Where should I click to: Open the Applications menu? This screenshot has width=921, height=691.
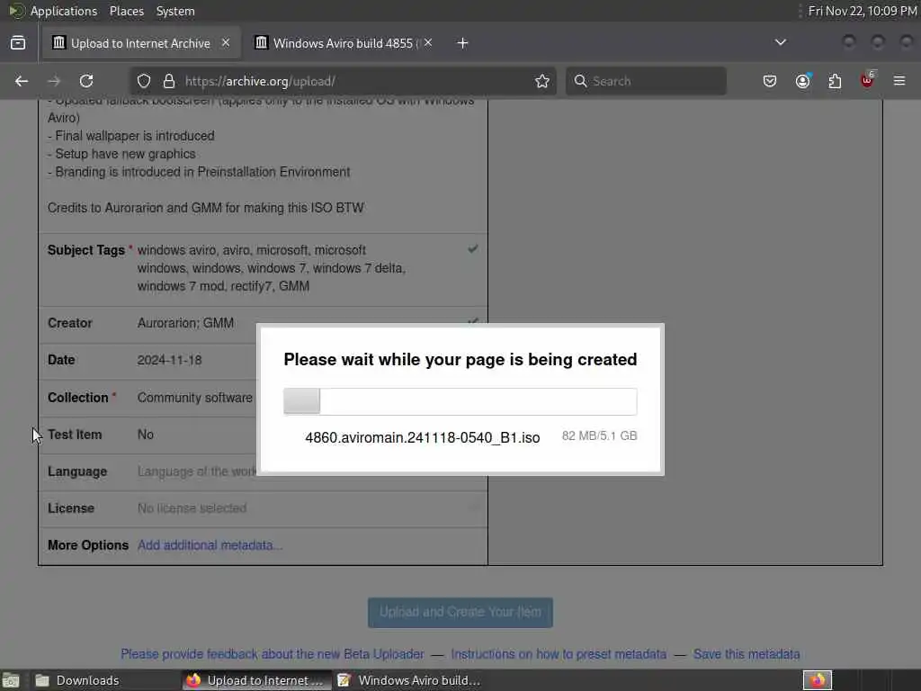[x=64, y=11]
